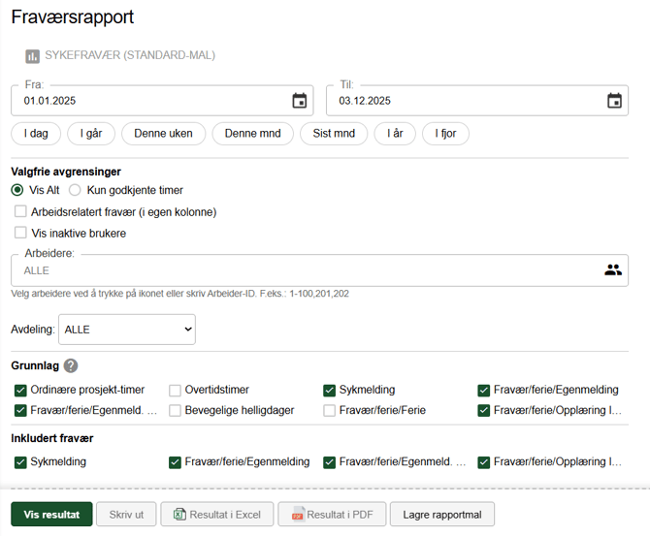This screenshot has width=650, height=536.
Task: Select the Kun godkjente timer radio button
Action: (x=75, y=191)
